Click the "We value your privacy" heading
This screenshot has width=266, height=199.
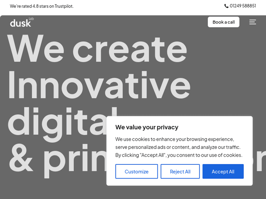click(x=147, y=127)
